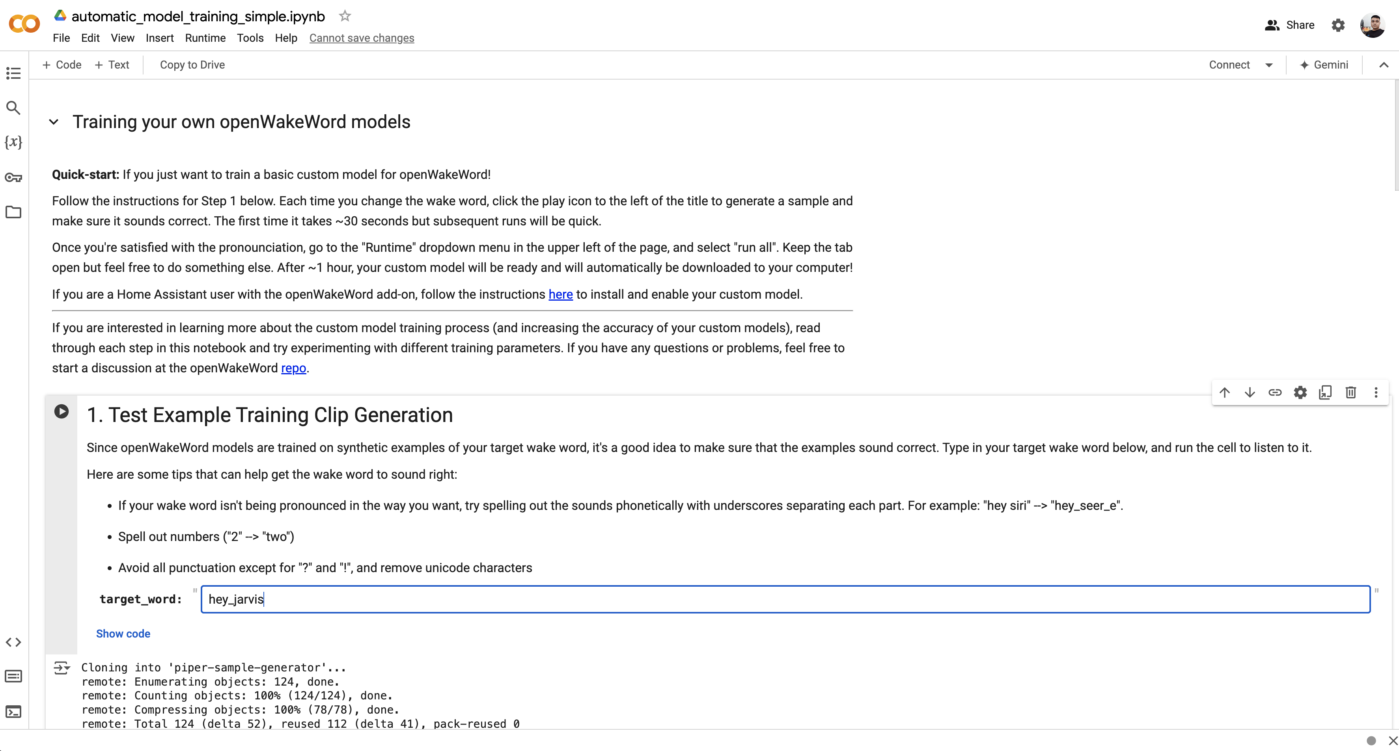Click the Show code link
This screenshot has width=1399, height=751.
point(123,634)
